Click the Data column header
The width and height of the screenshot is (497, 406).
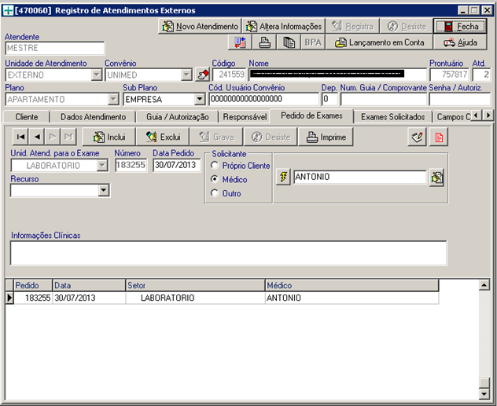[x=89, y=285]
